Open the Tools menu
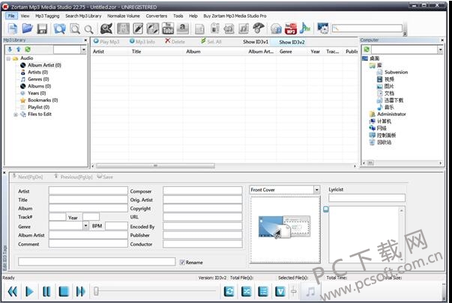 coord(178,16)
